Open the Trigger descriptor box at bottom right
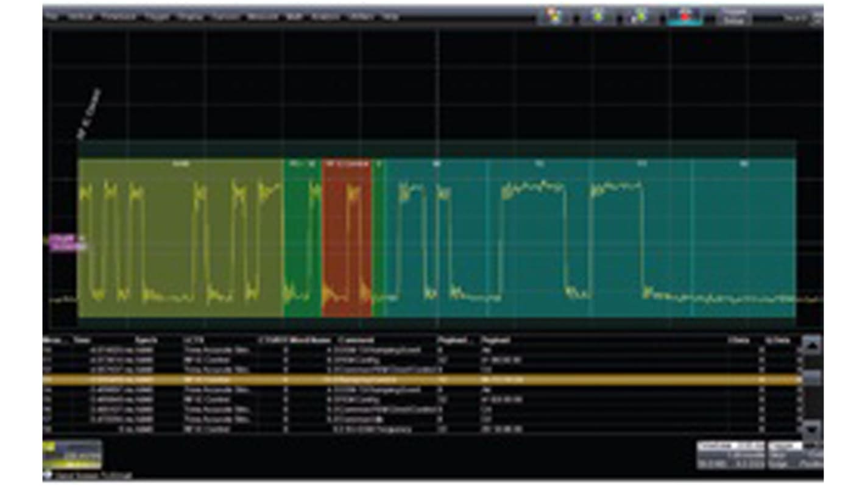Viewport: 865px width, 486px height. pyautogui.click(x=795, y=455)
